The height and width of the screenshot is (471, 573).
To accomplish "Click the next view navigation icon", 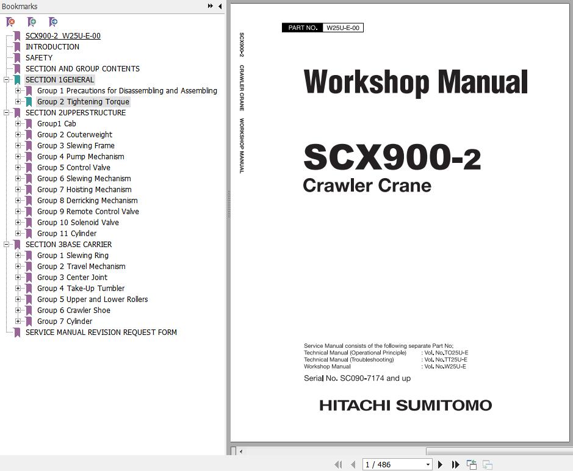I will (x=488, y=464).
